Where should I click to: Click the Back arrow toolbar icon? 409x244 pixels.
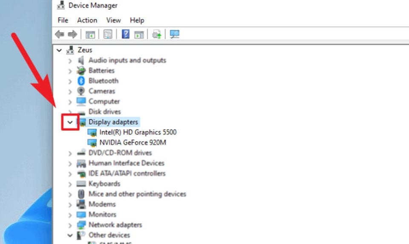click(60, 34)
